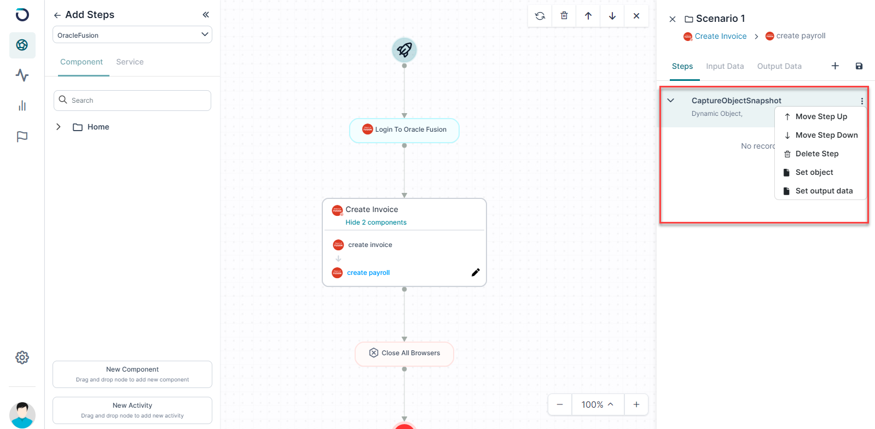The height and width of the screenshot is (429, 875).
Task: Open the flag sidebar icon
Action: [22, 137]
